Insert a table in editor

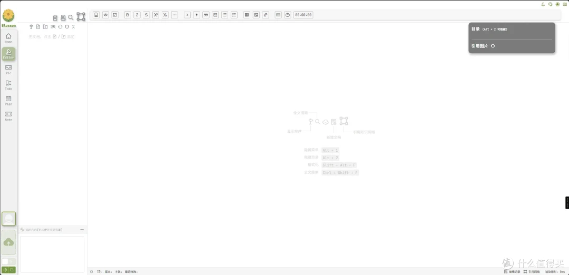point(247,15)
